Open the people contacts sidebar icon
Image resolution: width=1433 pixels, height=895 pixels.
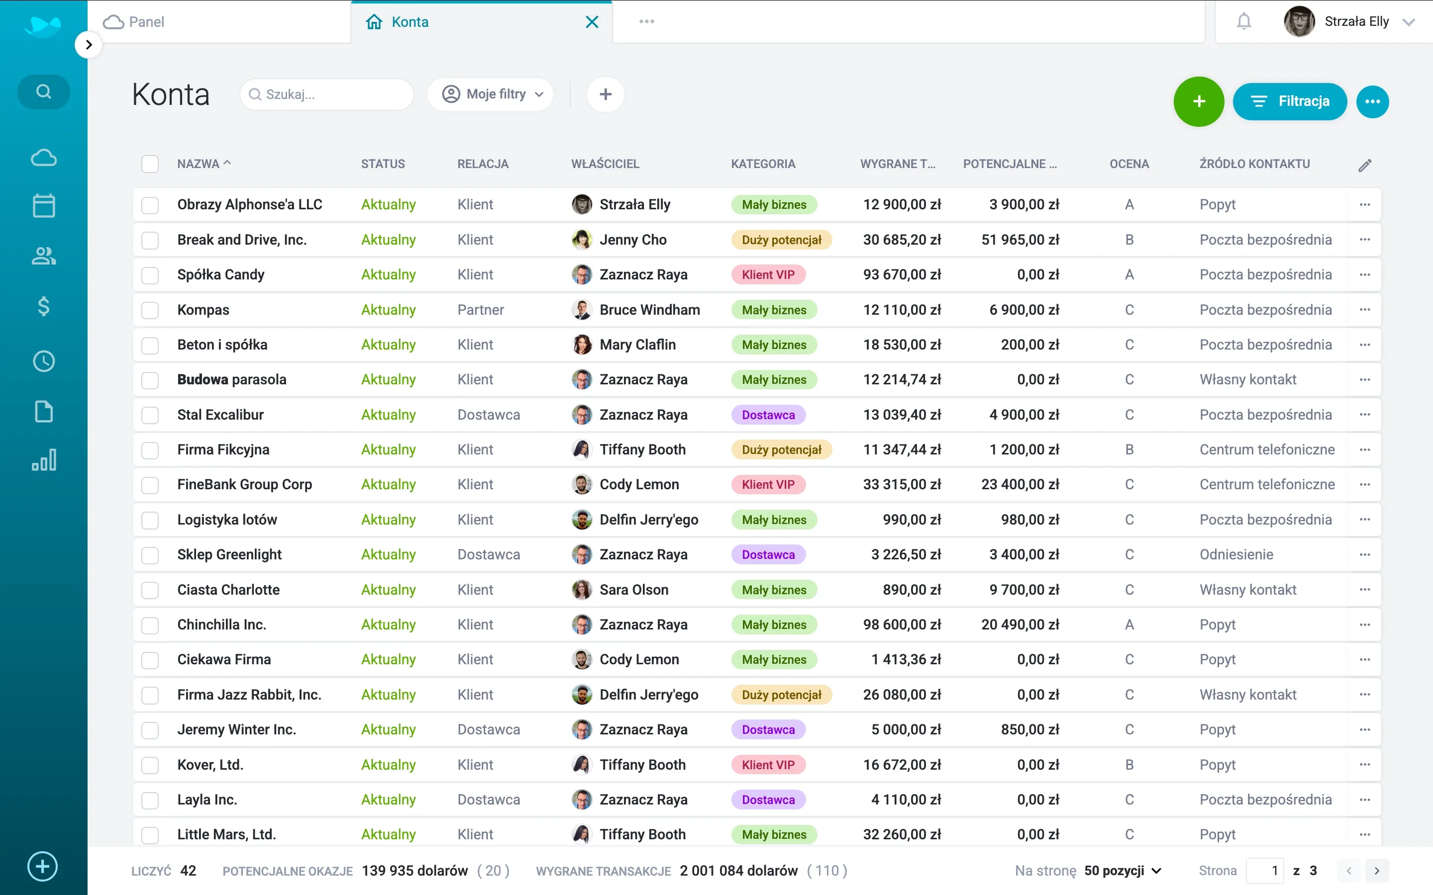(x=43, y=256)
